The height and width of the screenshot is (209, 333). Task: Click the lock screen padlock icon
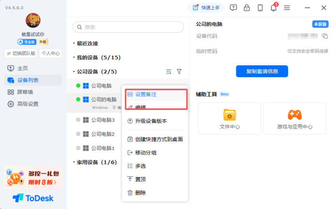246,8
